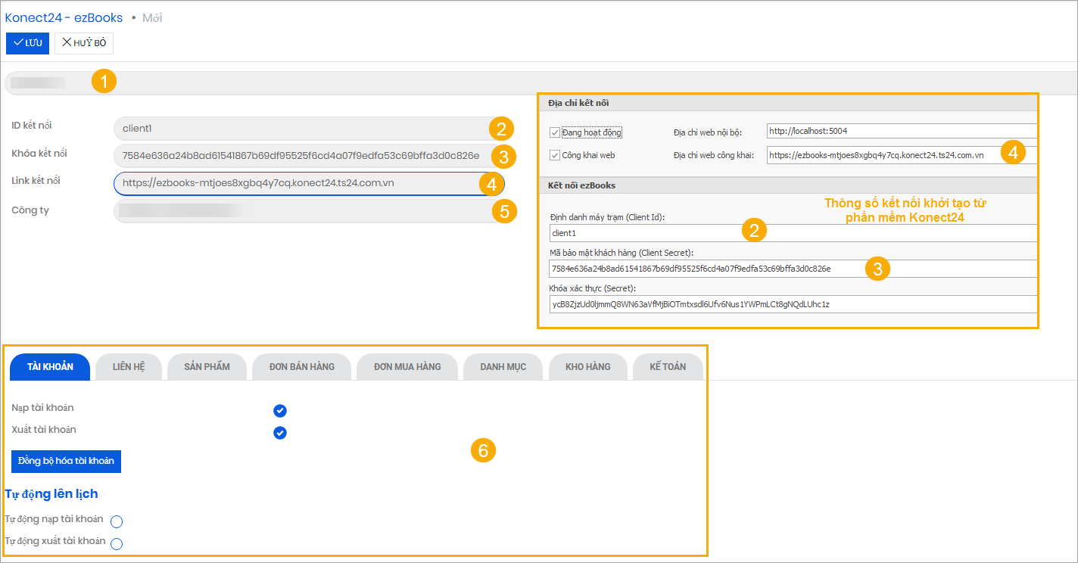Screen dimensions: 1078x563
Task: Click the Mới breadcrumb text
Action: tap(152, 17)
